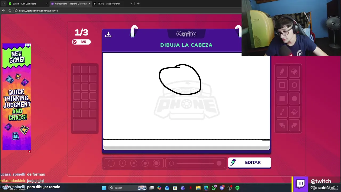
Task: Click the EDITAR button
Action: coord(250,163)
